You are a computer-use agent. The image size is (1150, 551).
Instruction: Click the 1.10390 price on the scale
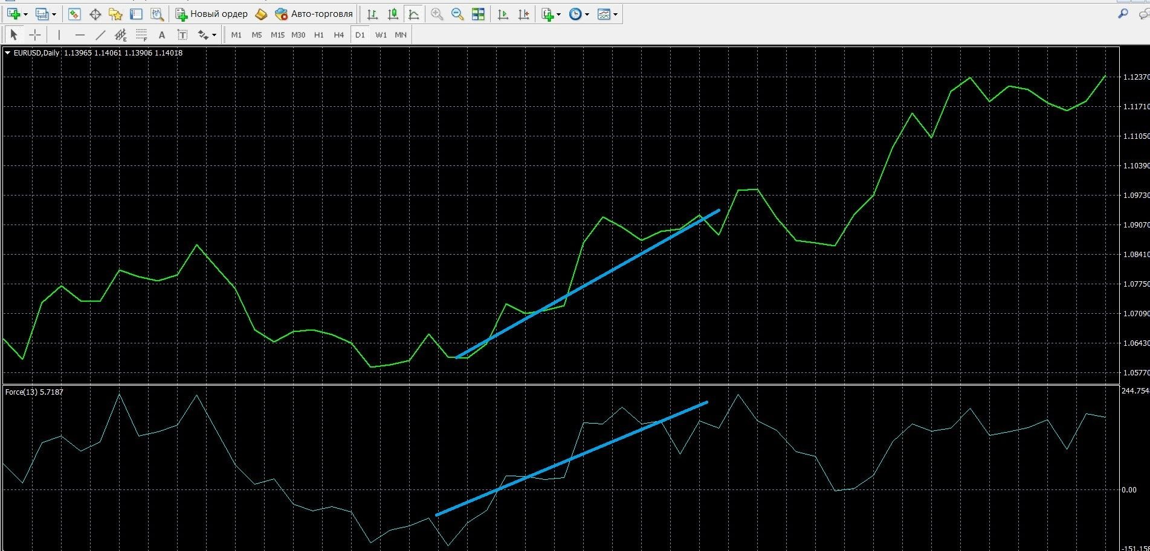[x=1136, y=165]
